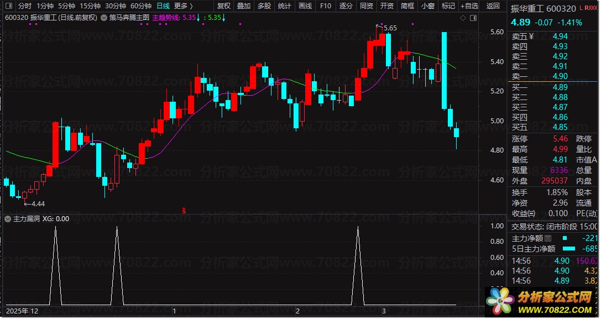Click the 涨停 limit-up value 5.46
Viewport: 601px width, 319px height.
point(560,139)
